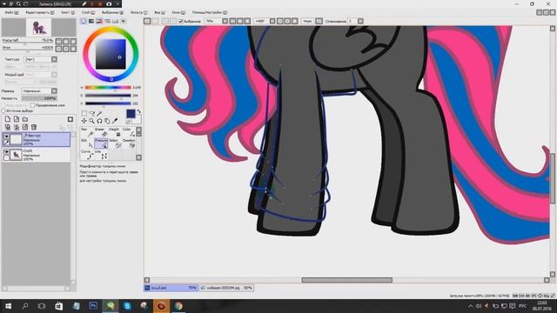Open the rotation angle dropdown arrow

(272, 21)
